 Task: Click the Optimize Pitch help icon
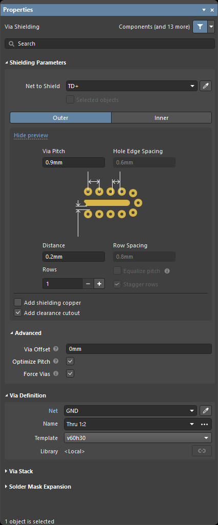[x=56, y=361]
